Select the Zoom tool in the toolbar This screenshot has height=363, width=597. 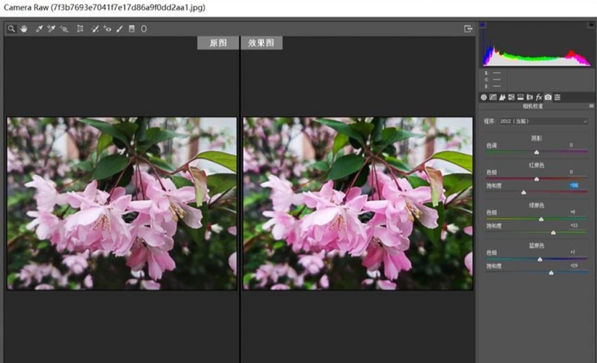coord(12,28)
